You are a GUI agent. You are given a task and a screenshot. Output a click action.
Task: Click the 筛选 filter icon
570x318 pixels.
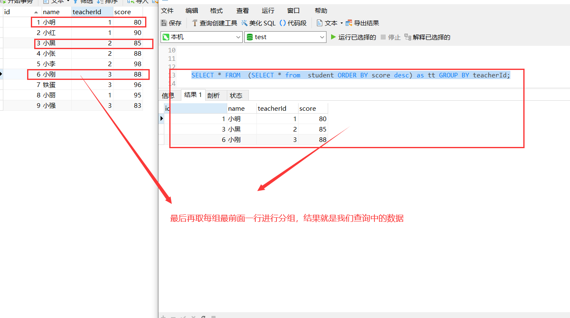[83, 2]
